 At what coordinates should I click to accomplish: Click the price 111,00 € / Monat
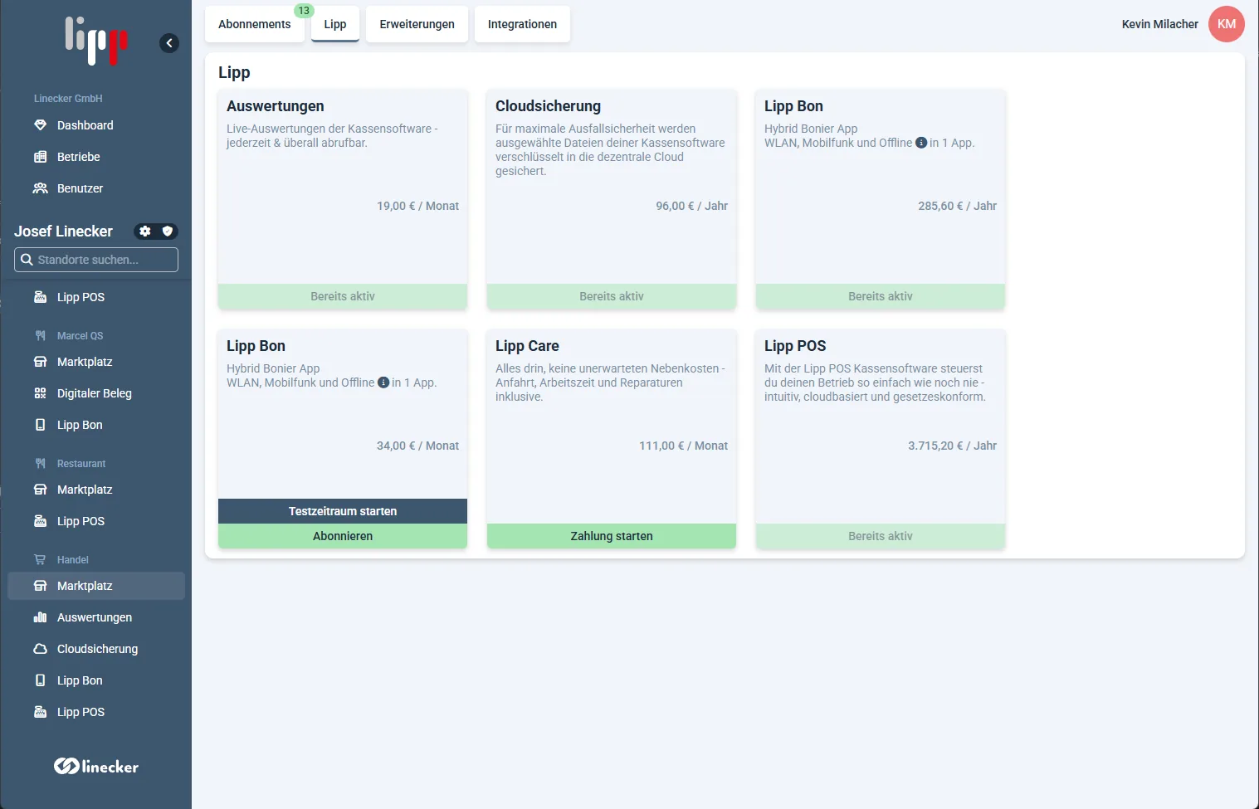(683, 446)
